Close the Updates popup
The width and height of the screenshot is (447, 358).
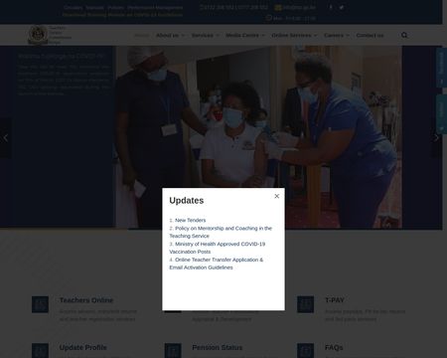[x=277, y=196]
